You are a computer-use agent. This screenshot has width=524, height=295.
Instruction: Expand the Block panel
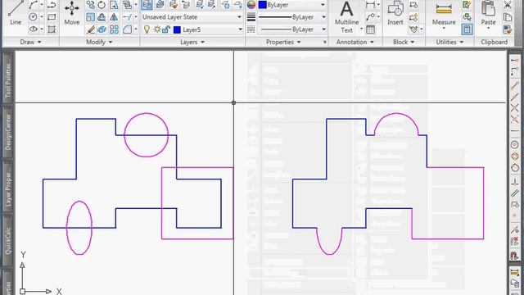pos(404,42)
